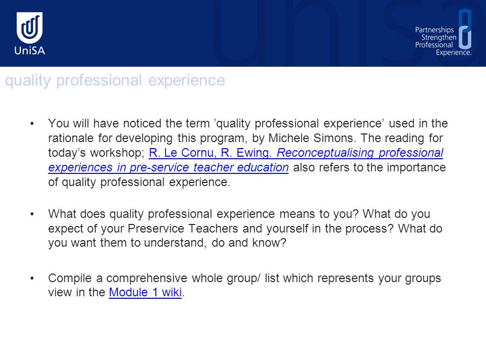Select the slide title 'quality professional experience'

[115, 80]
